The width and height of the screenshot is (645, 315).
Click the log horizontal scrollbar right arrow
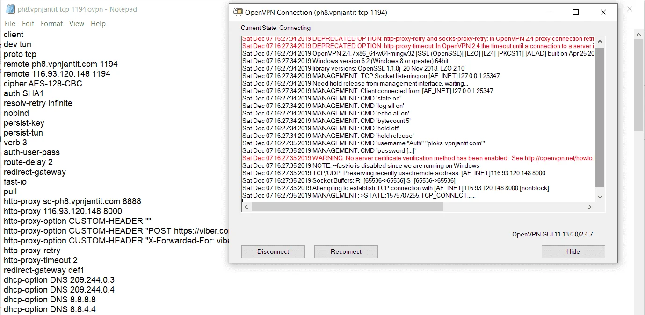[x=590, y=207]
